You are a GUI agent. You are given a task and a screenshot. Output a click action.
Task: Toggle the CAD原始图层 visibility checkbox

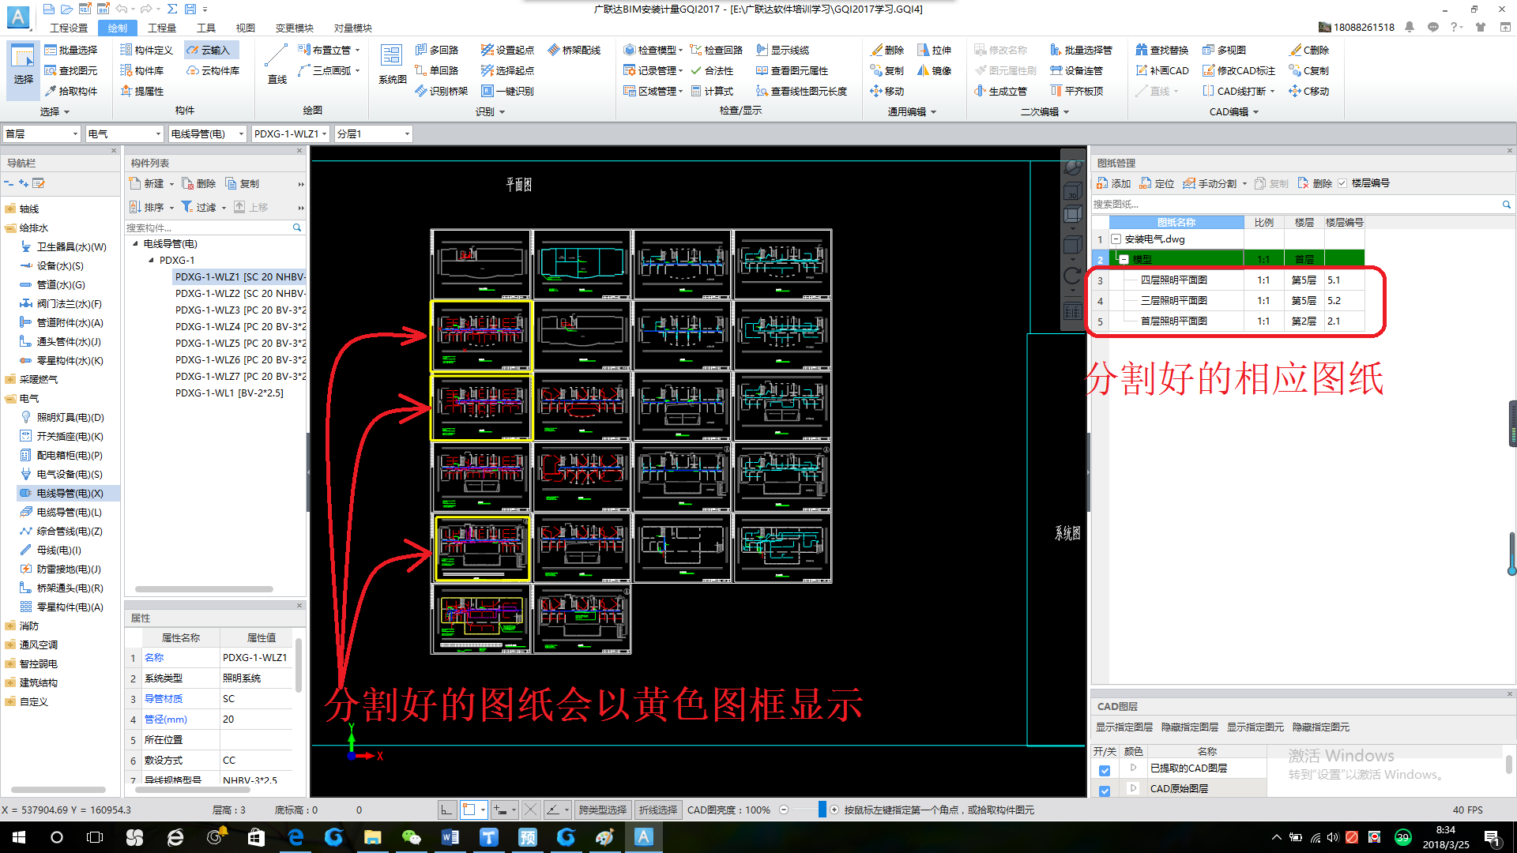tap(1105, 791)
